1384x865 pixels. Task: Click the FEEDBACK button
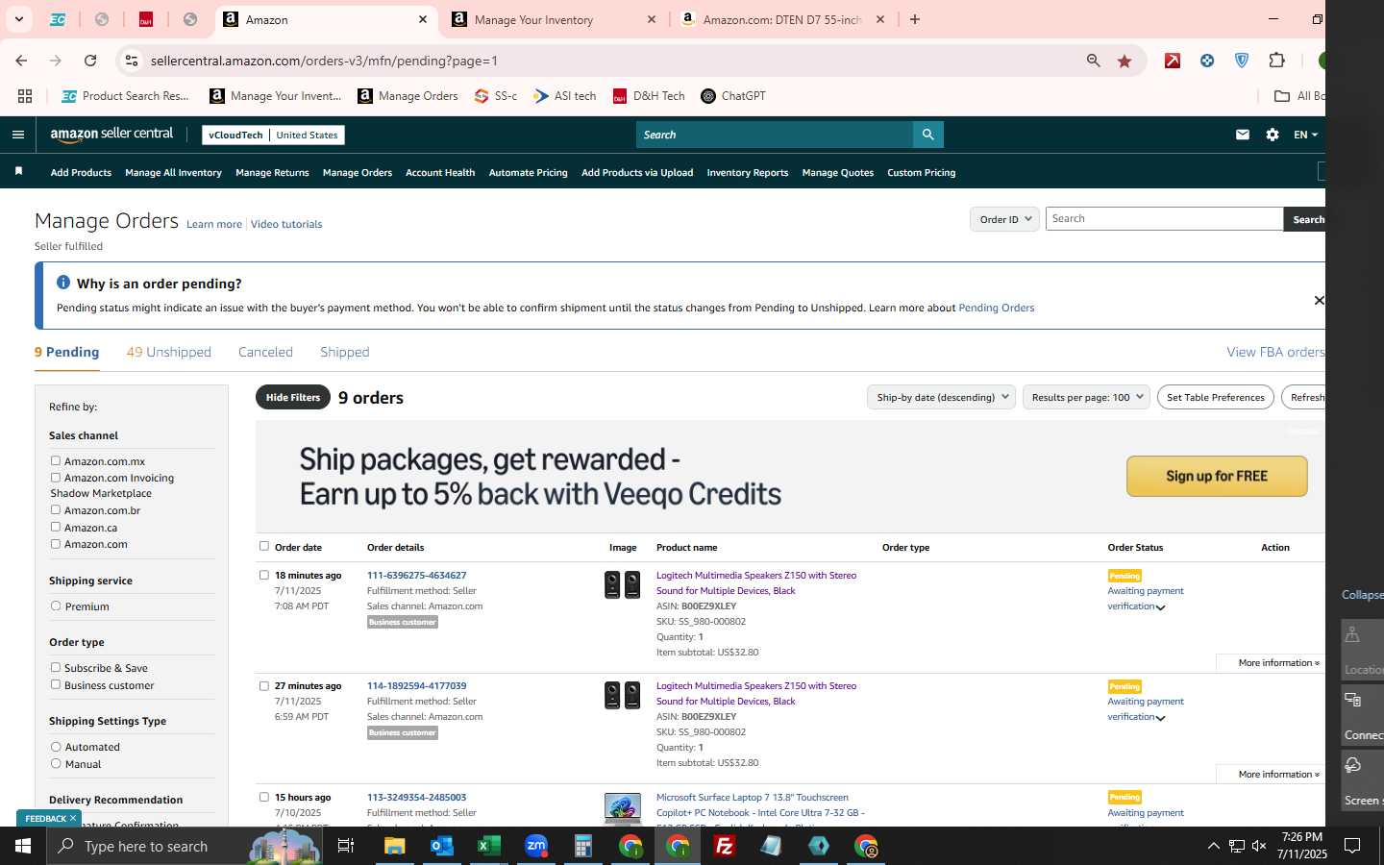49,819
